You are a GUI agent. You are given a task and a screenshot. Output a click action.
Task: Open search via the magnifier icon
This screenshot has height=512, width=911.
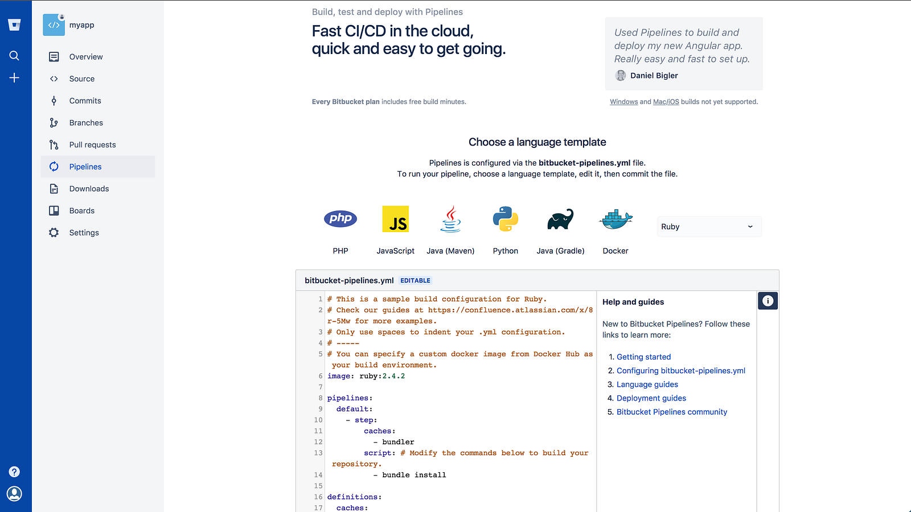coord(14,55)
